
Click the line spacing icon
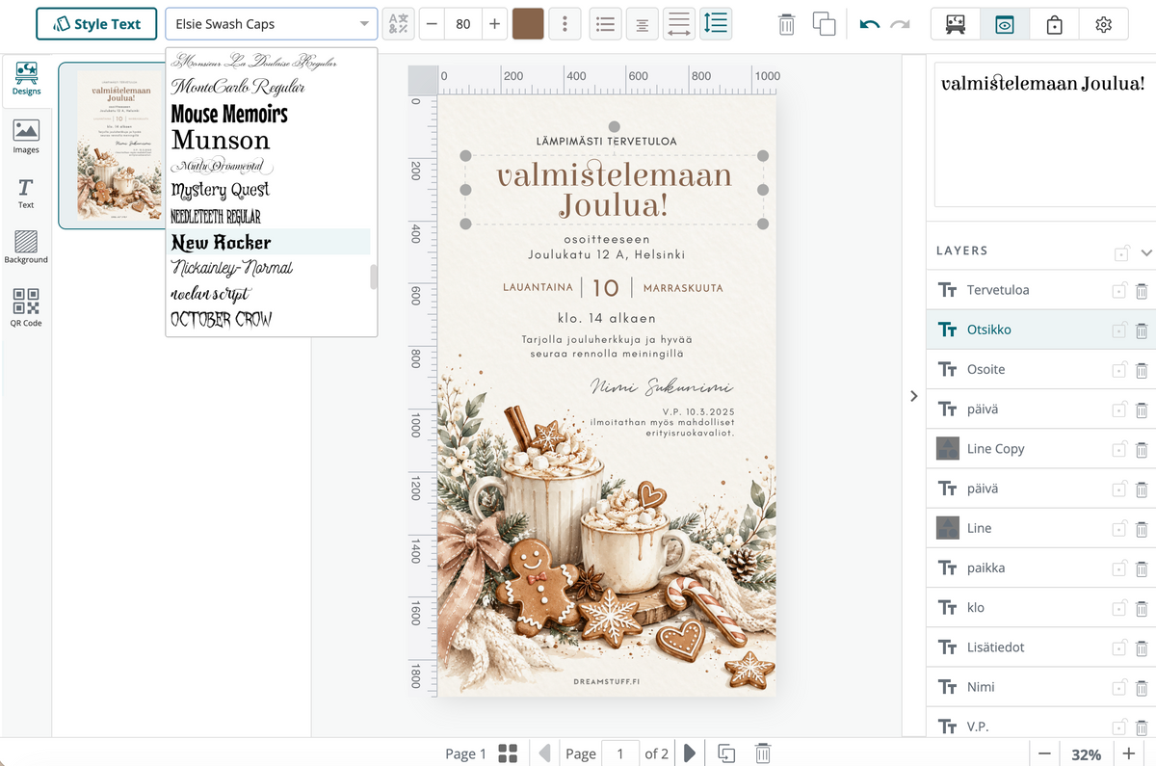[716, 24]
